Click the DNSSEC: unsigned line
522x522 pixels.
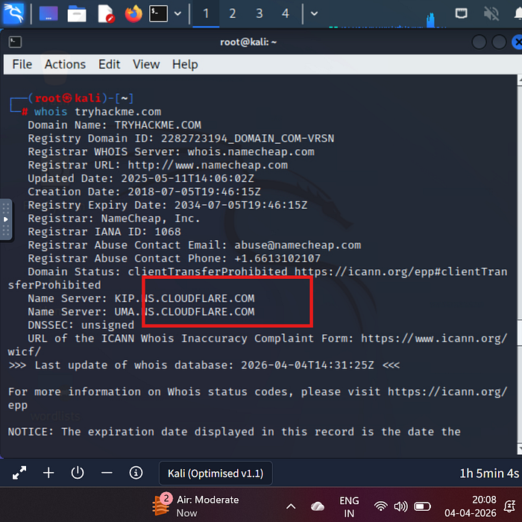click(x=81, y=325)
